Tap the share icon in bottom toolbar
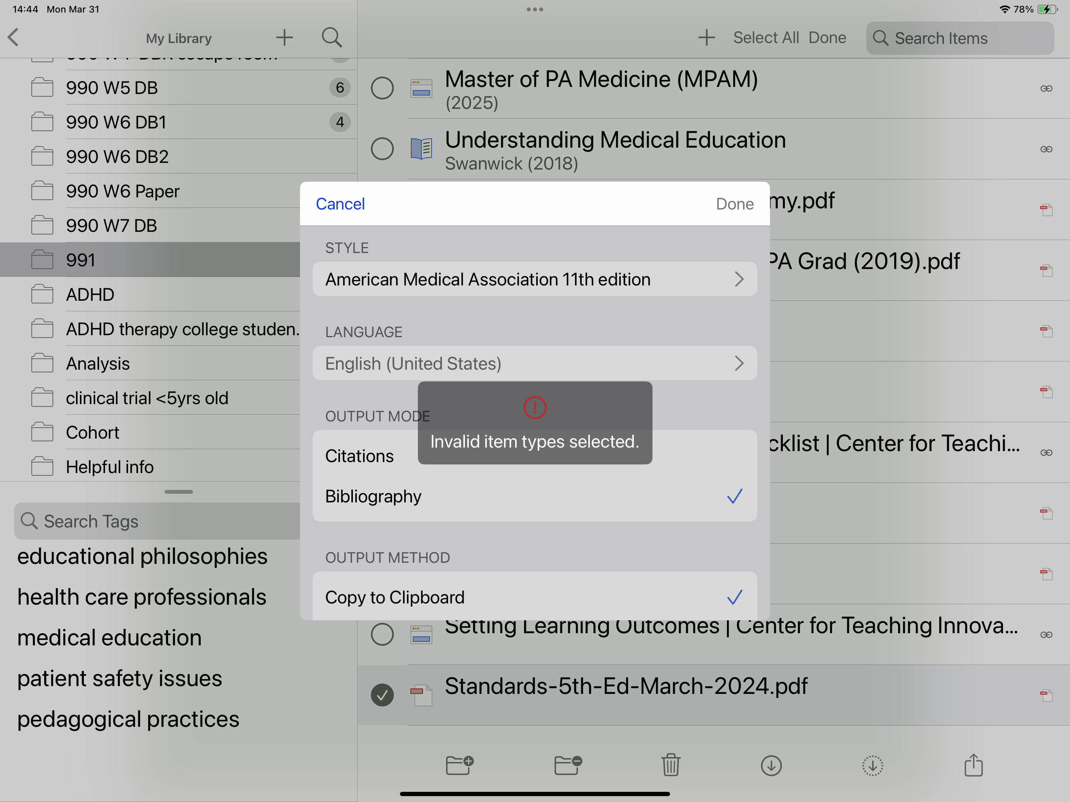This screenshot has width=1070, height=802. (x=973, y=765)
